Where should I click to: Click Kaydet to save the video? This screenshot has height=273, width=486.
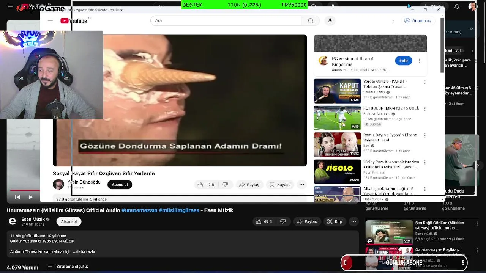(280, 185)
